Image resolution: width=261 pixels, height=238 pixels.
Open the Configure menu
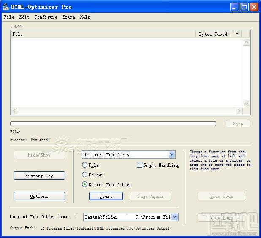46,17
